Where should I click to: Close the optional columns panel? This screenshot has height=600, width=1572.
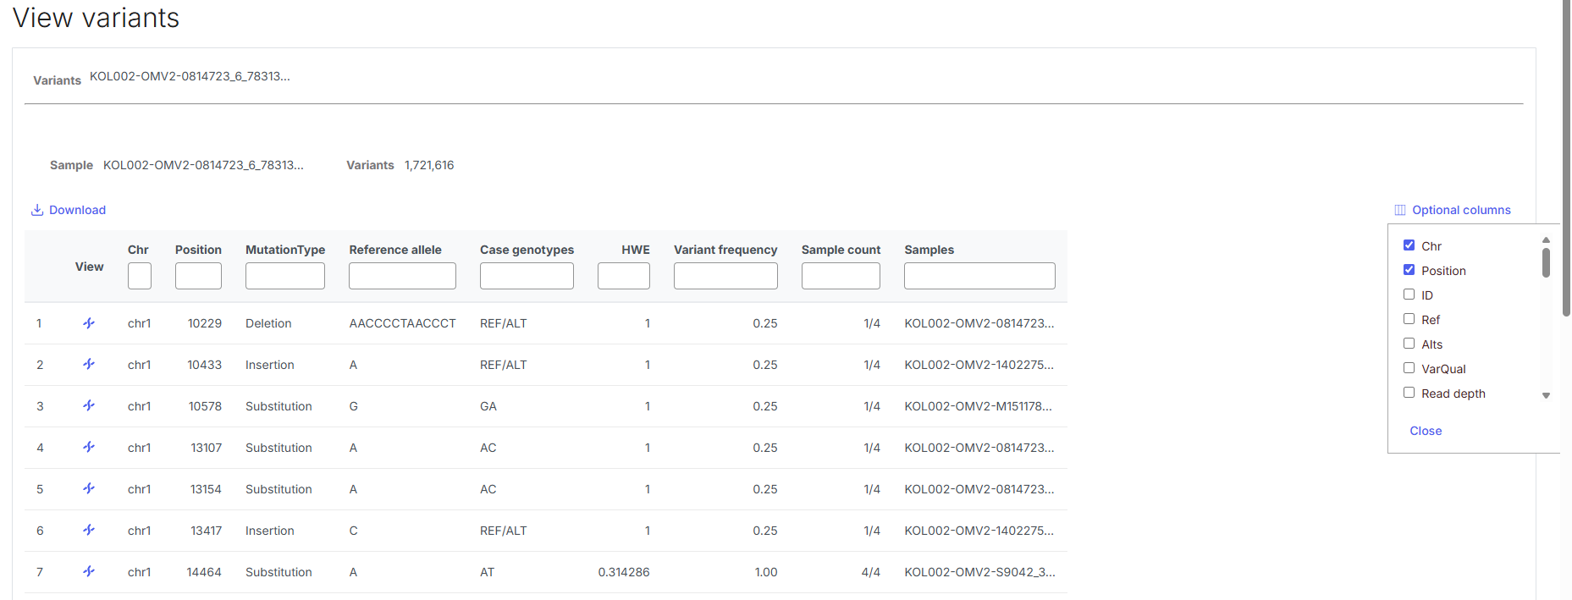(1426, 431)
